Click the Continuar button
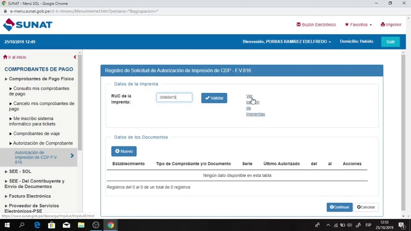 coord(339,207)
